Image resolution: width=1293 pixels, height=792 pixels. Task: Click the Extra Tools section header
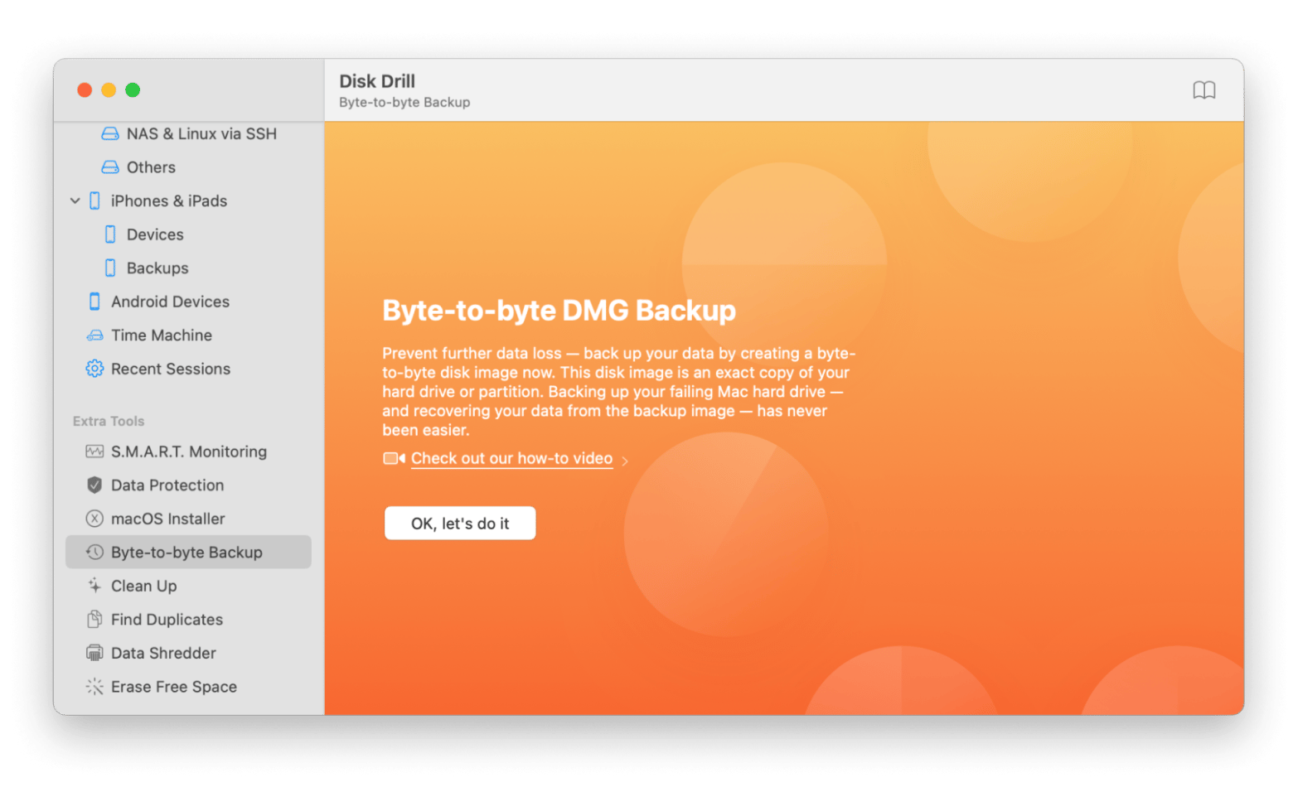point(109,421)
